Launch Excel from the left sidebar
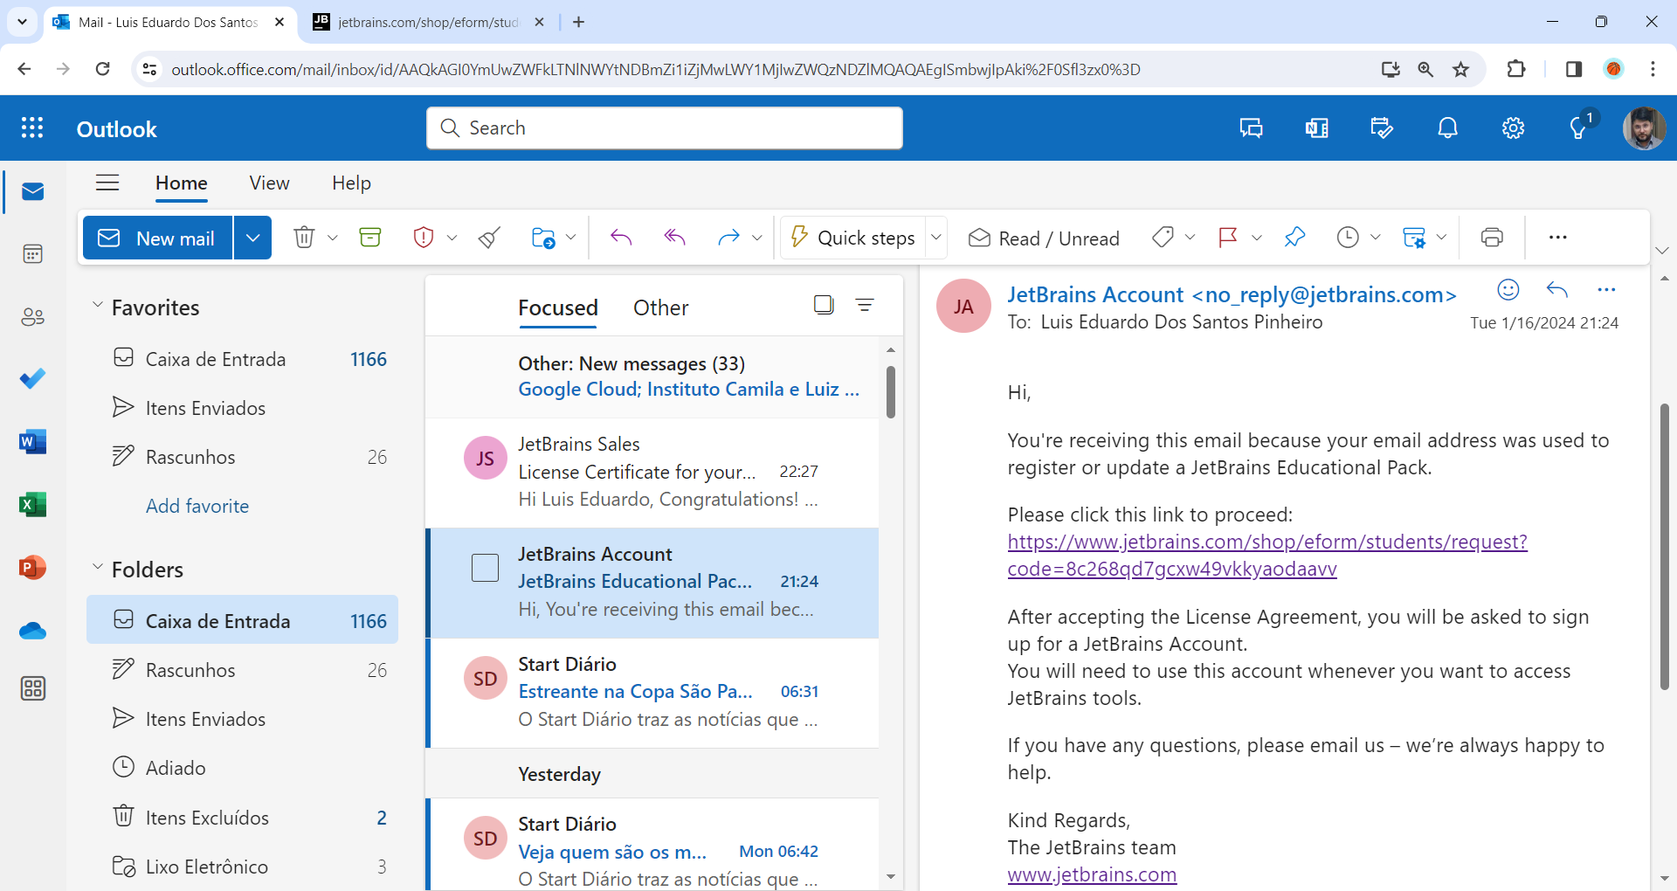Viewport: 1677px width, 891px height. pos(33,505)
